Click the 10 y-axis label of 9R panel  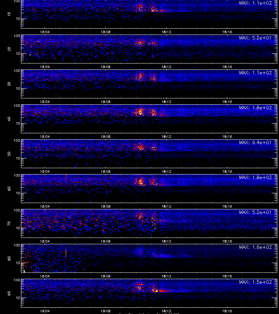pyautogui.click(x=18, y=298)
